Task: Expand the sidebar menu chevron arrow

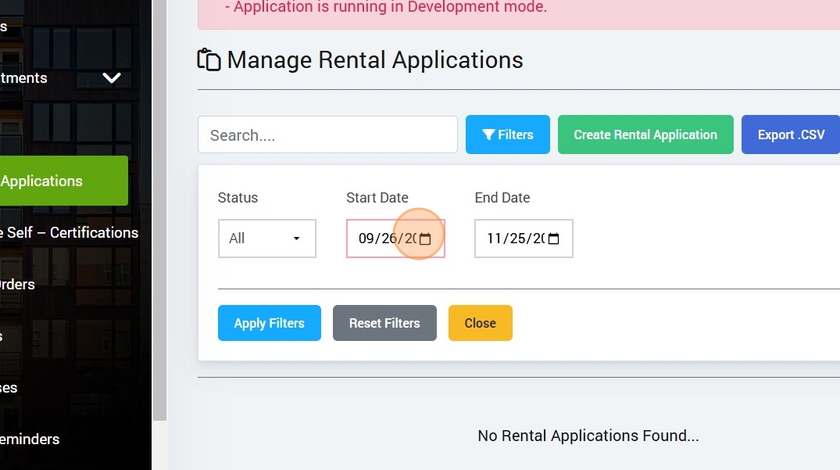Action: [x=112, y=78]
